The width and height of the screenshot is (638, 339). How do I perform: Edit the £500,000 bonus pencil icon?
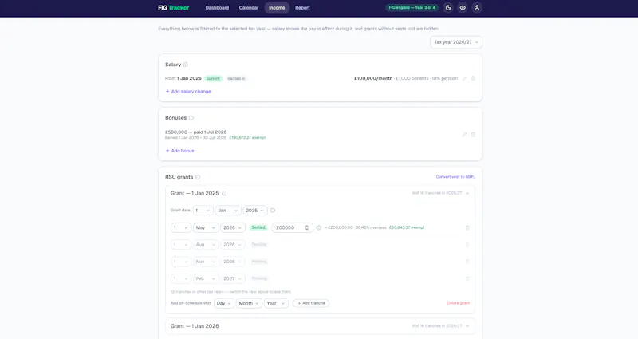(x=464, y=135)
